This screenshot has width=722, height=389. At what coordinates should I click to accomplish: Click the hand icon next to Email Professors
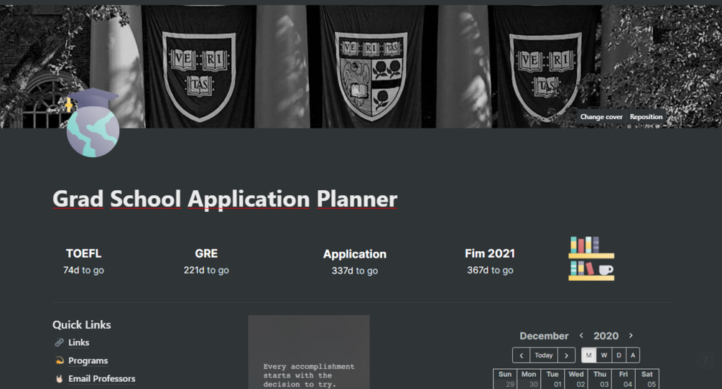click(x=59, y=378)
